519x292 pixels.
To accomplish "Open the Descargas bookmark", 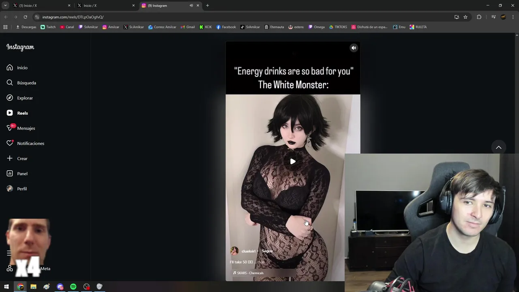I will [x=26, y=27].
